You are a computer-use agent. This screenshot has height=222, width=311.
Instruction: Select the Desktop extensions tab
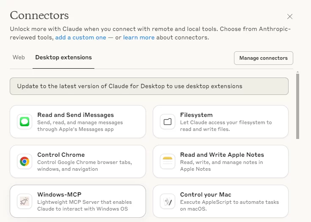pyautogui.click(x=63, y=57)
